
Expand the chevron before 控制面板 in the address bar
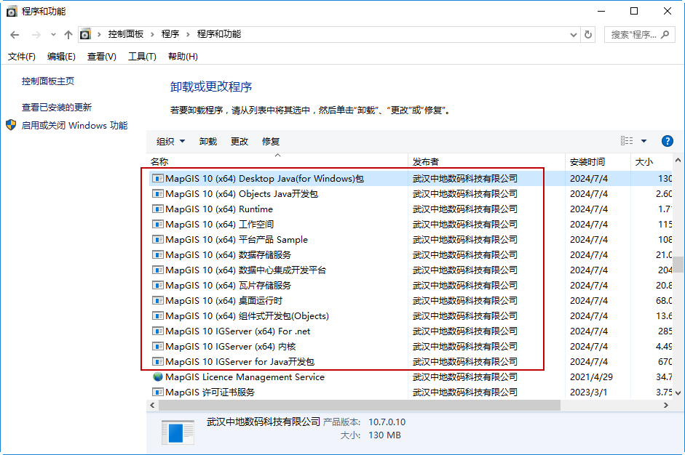(99, 34)
